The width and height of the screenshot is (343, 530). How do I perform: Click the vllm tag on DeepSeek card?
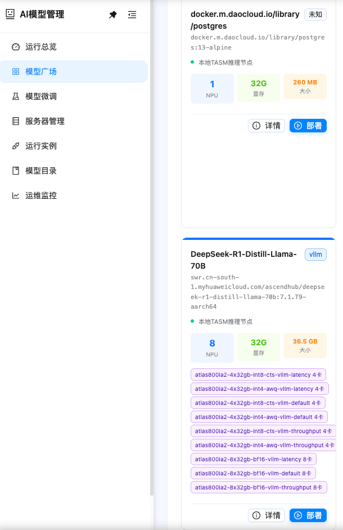315,255
